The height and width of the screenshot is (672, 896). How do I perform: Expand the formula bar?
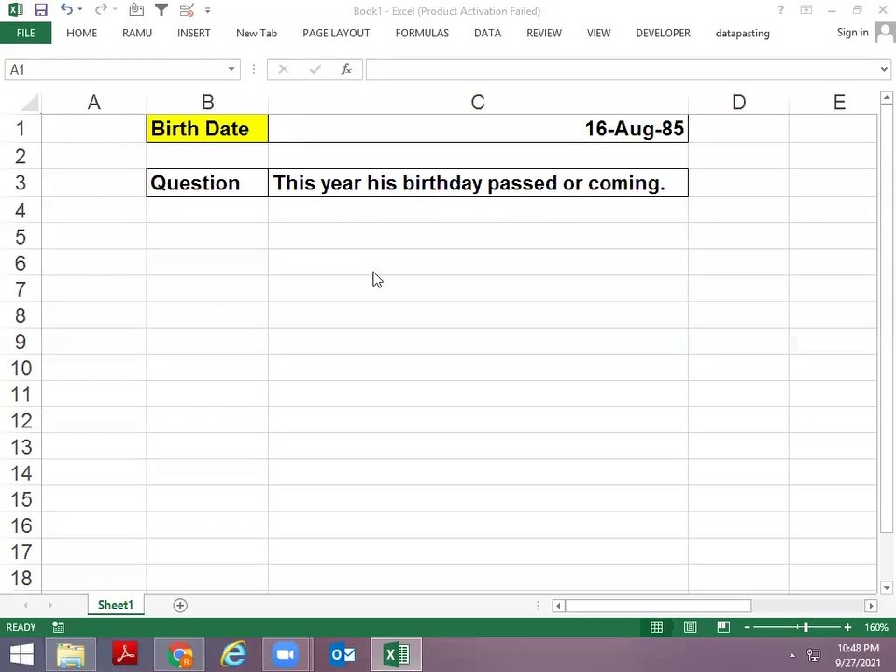(884, 70)
